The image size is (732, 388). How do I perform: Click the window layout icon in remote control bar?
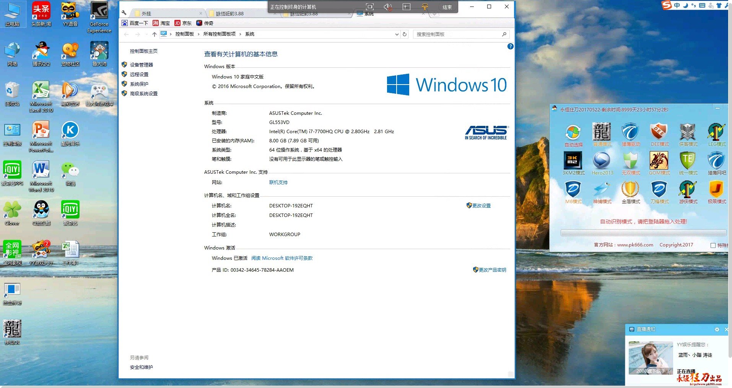tap(406, 7)
